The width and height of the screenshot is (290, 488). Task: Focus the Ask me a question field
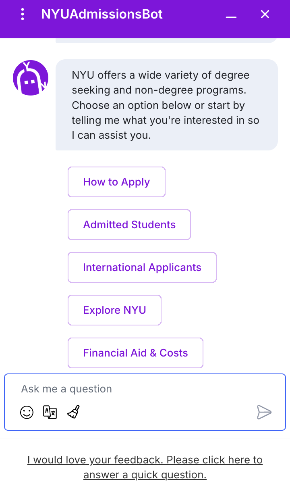click(x=137, y=389)
